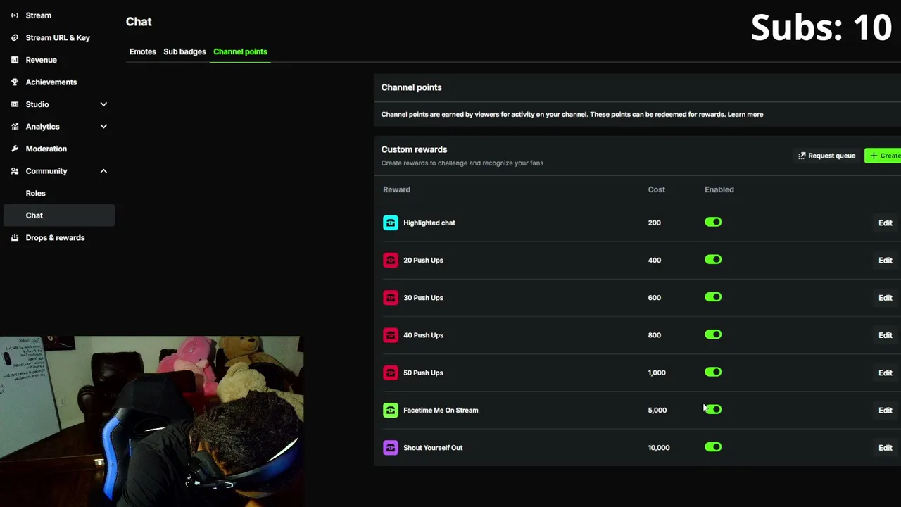The image size is (901, 507).
Task: Click the green Create reward button
Action: 883,156
